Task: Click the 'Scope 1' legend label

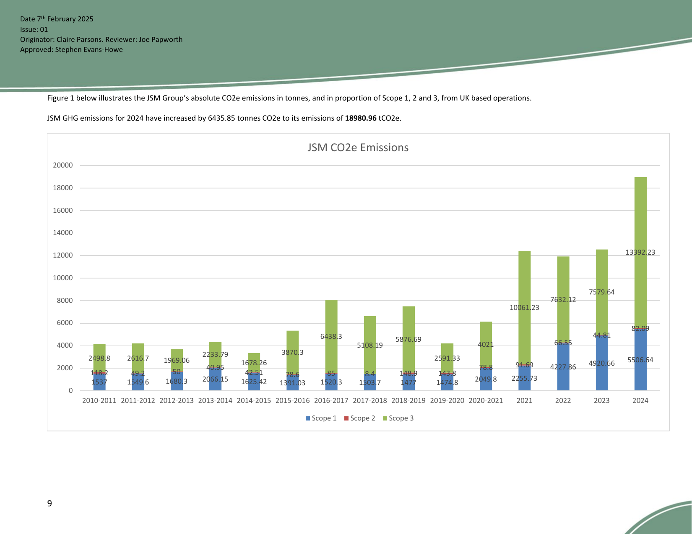Action: [324, 418]
